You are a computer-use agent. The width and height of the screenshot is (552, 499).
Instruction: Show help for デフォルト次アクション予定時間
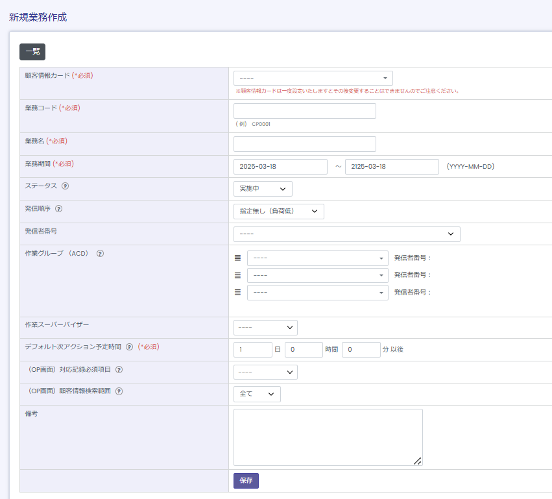[130, 347]
